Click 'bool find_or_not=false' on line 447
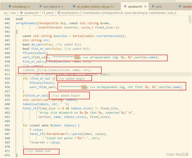This screenshot has width=192, height=158. [x=42, y=49]
